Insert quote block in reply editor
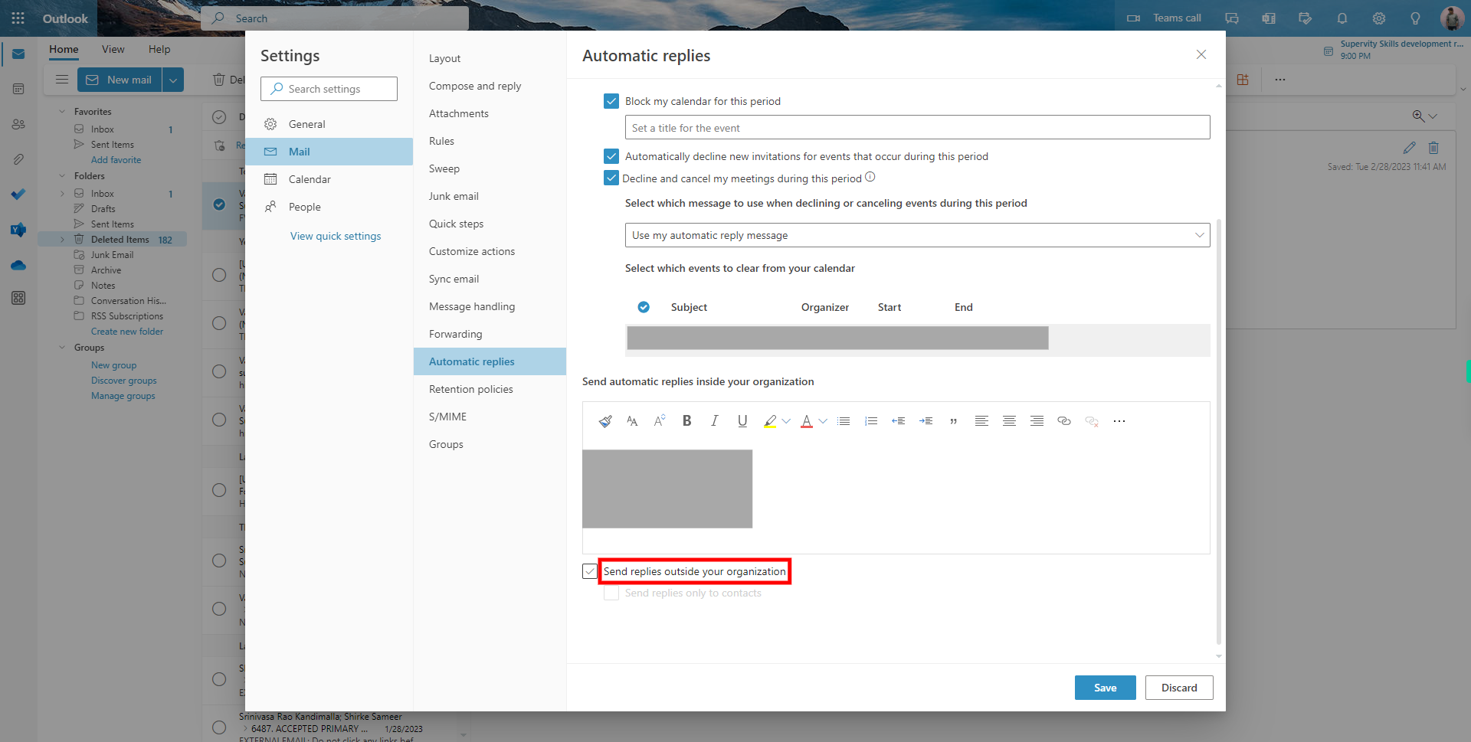 (x=954, y=421)
